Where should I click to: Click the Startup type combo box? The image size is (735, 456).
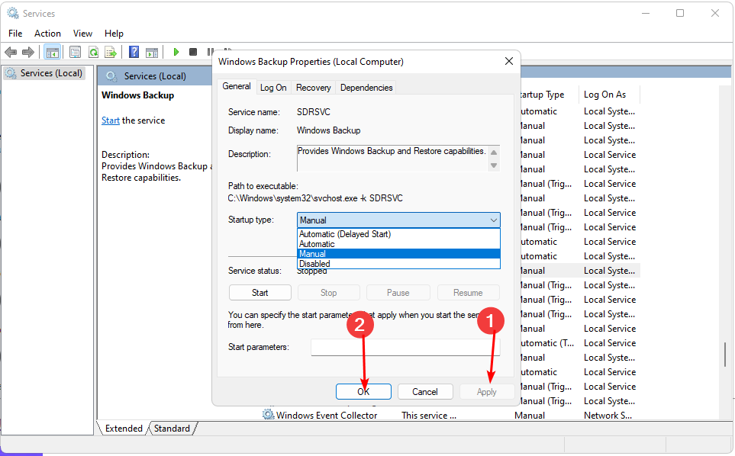398,220
